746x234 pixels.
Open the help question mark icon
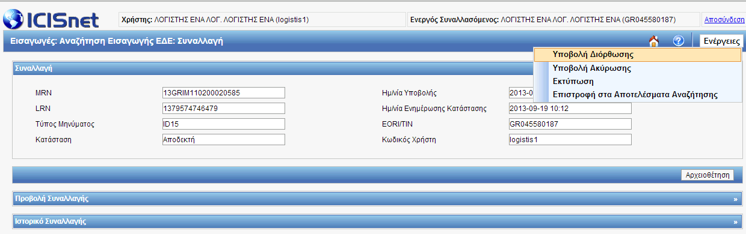click(x=679, y=41)
